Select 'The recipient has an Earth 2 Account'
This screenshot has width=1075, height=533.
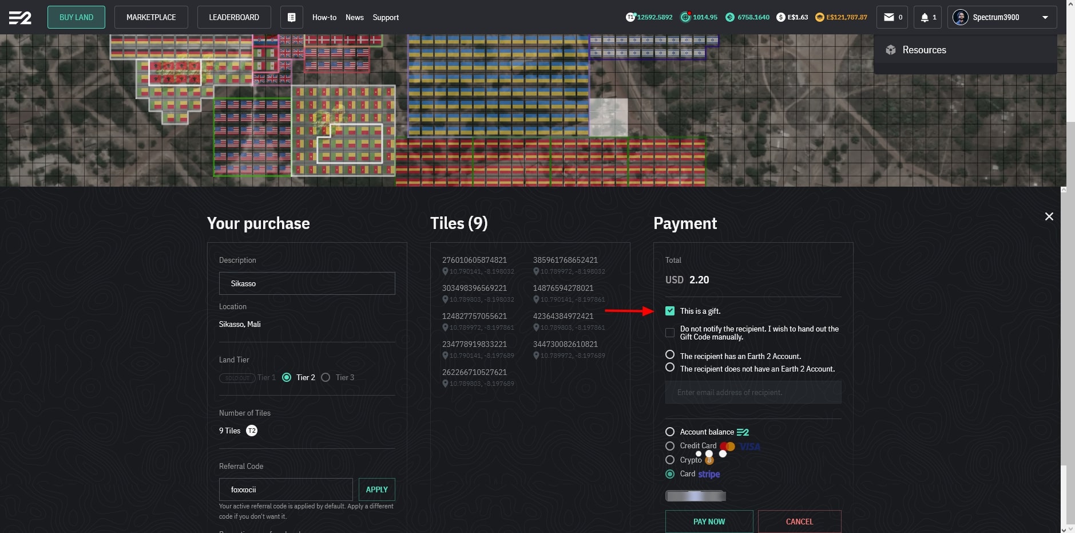[x=670, y=355]
